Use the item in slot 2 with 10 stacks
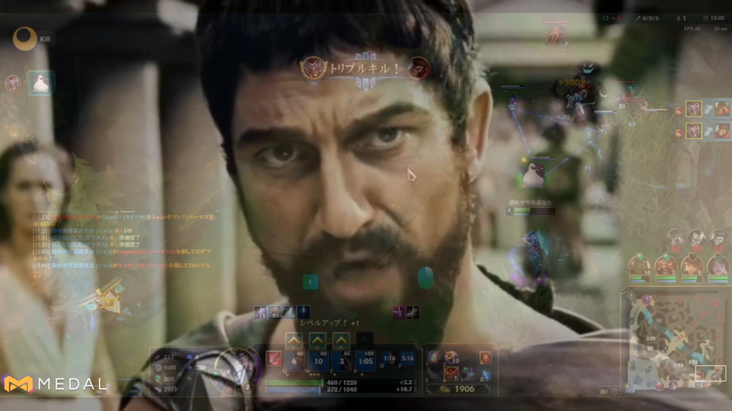The image size is (732, 411). click(x=451, y=358)
